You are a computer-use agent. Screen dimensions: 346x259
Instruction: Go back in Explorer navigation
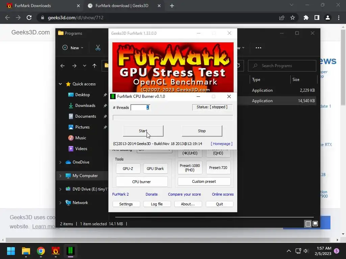(63, 66)
